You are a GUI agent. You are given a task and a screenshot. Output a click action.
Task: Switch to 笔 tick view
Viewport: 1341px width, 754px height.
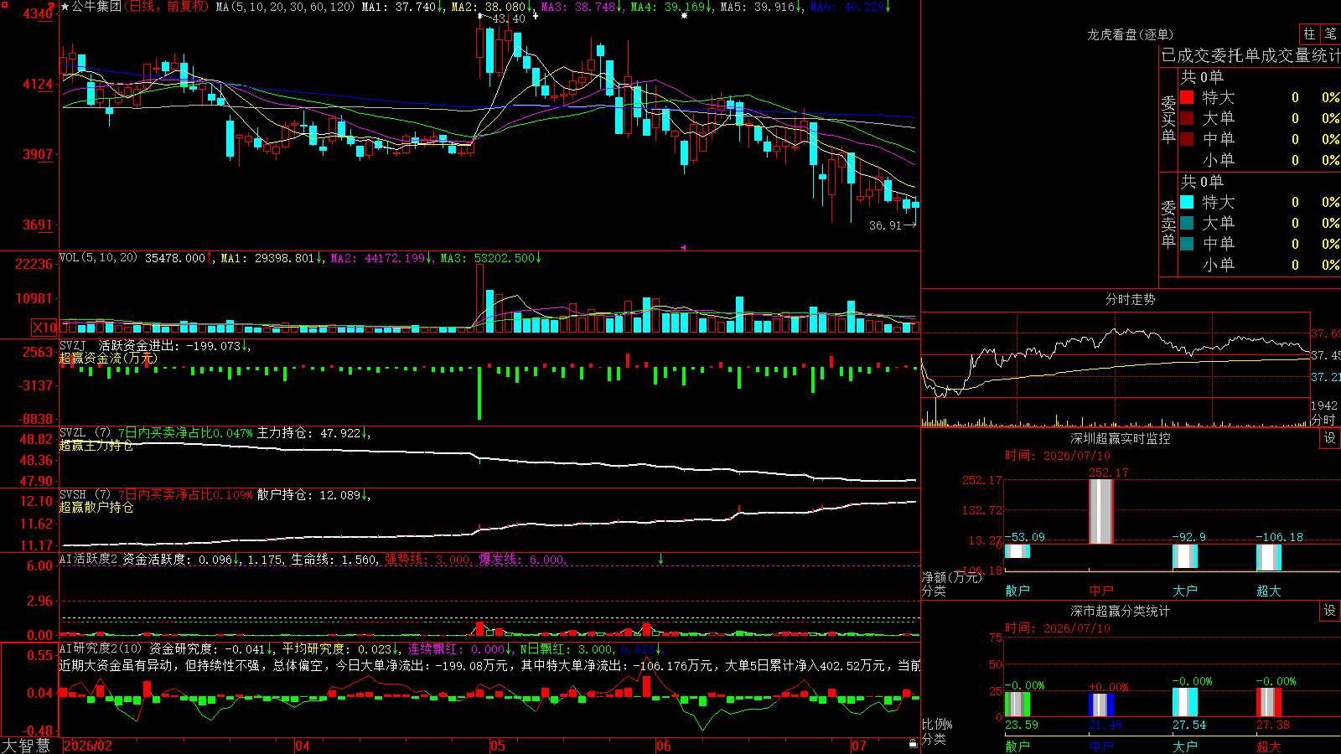pyautogui.click(x=1330, y=34)
